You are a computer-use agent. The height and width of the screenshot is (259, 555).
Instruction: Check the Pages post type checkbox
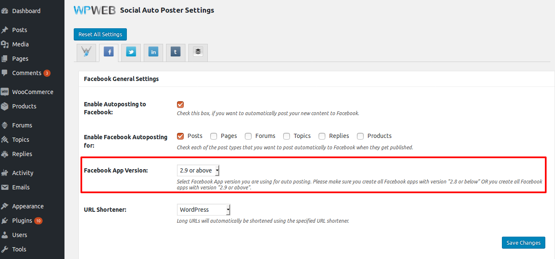click(214, 136)
